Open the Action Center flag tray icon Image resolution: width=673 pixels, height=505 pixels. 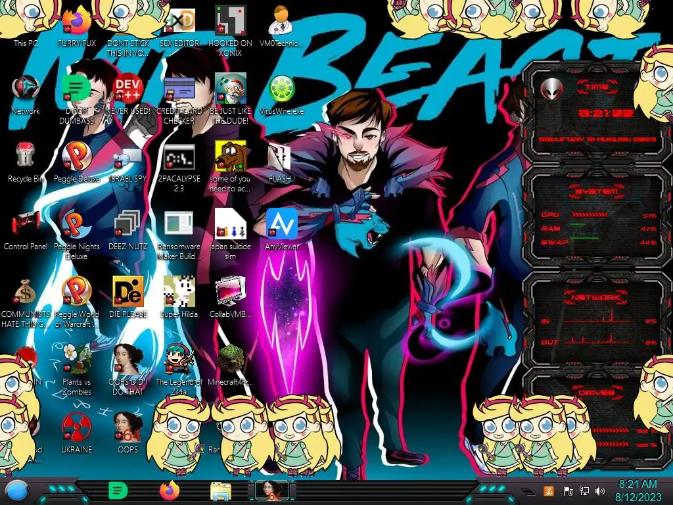[569, 491]
